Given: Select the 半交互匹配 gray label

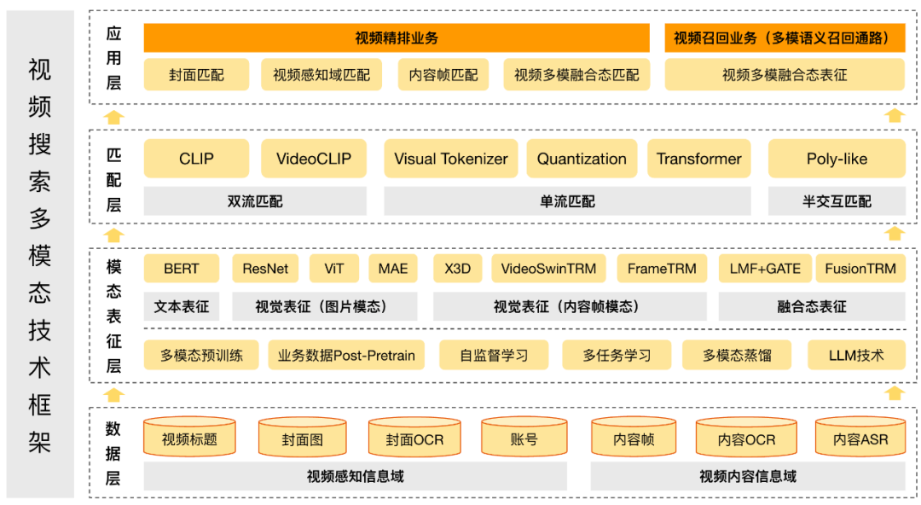Looking at the screenshot, I should click(837, 201).
